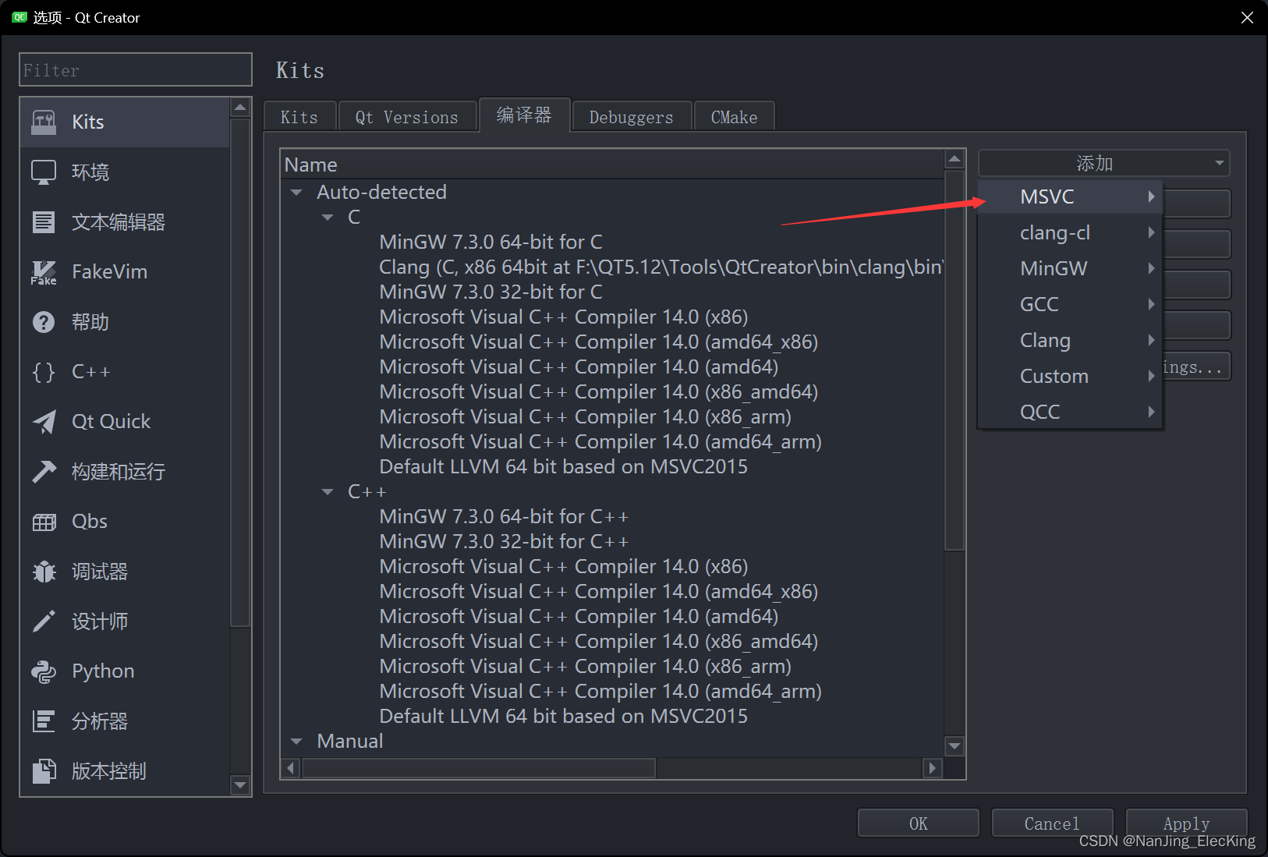
Task: Open the Kits category icon in sidebar
Action: 44,122
